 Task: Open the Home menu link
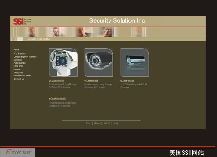pyautogui.click(x=16, y=50)
